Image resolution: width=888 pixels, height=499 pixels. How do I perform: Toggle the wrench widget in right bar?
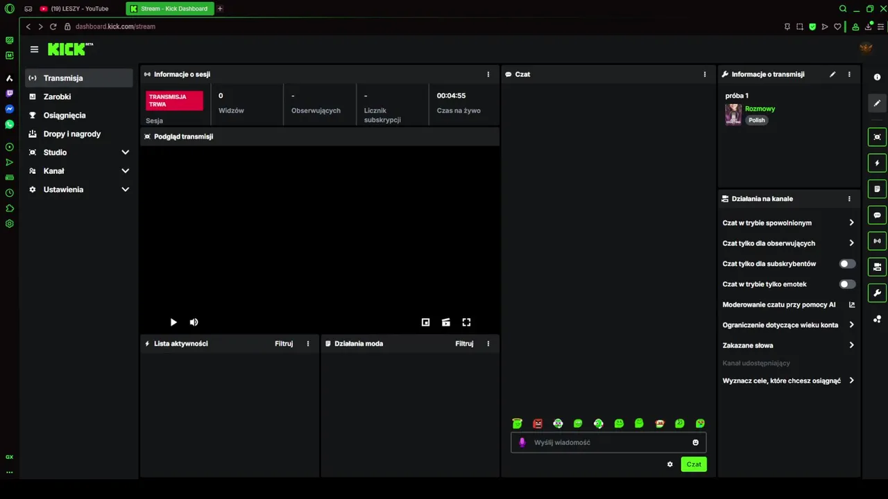[877, 293]
